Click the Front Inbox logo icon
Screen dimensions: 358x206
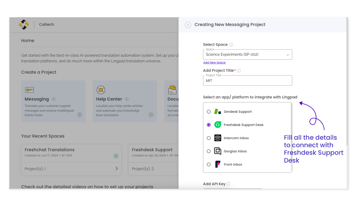(218, 164)
